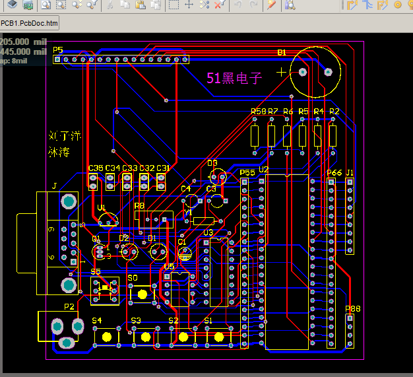The width and height of the screenshot is (413, 377).
Task: Click the PCB board icon in toolbar
Action: coord(28,5)
